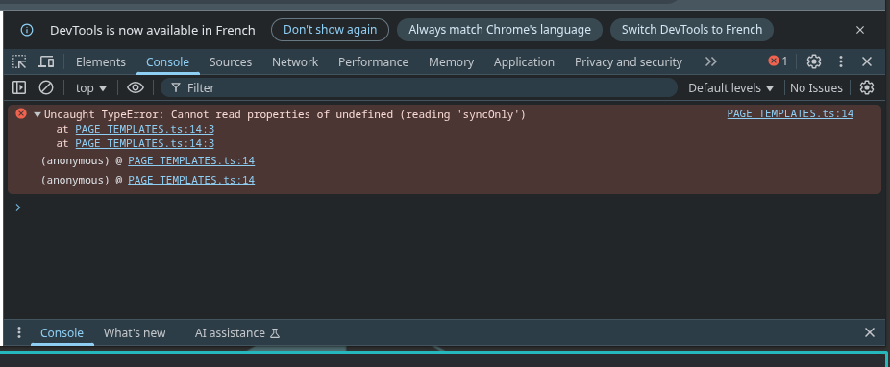Select the Console tab in top bar
The width and height of the screenshot is (890, 367).
[167, 61]
